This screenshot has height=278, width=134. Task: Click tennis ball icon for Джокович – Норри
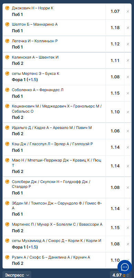click(7, 8)
